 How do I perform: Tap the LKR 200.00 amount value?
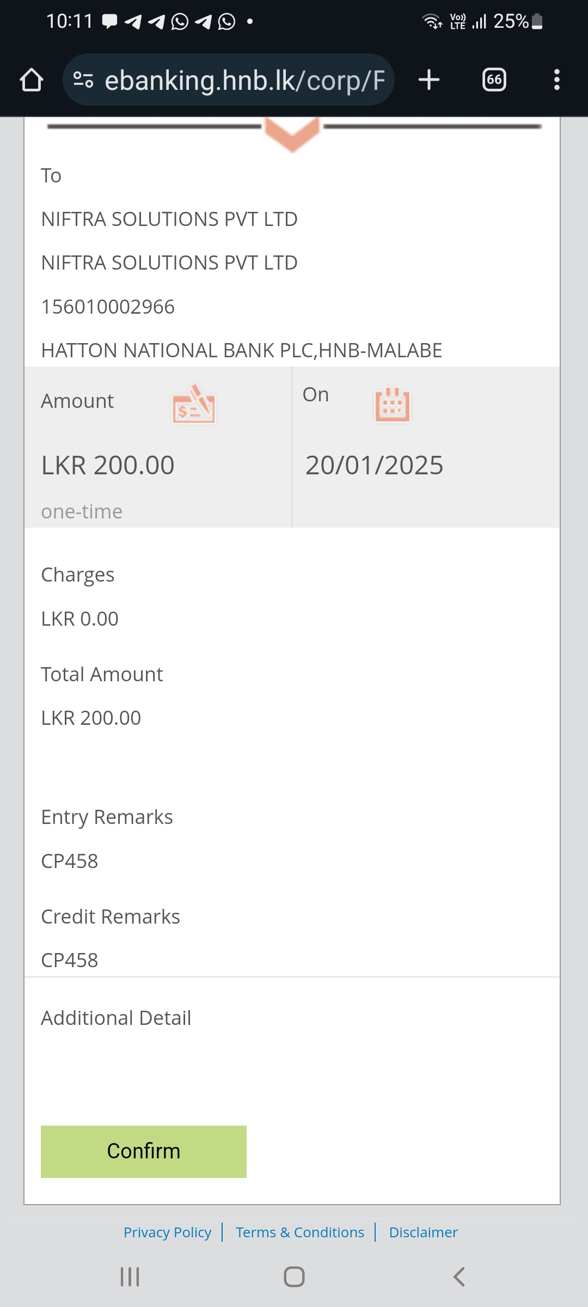point(108,466)
